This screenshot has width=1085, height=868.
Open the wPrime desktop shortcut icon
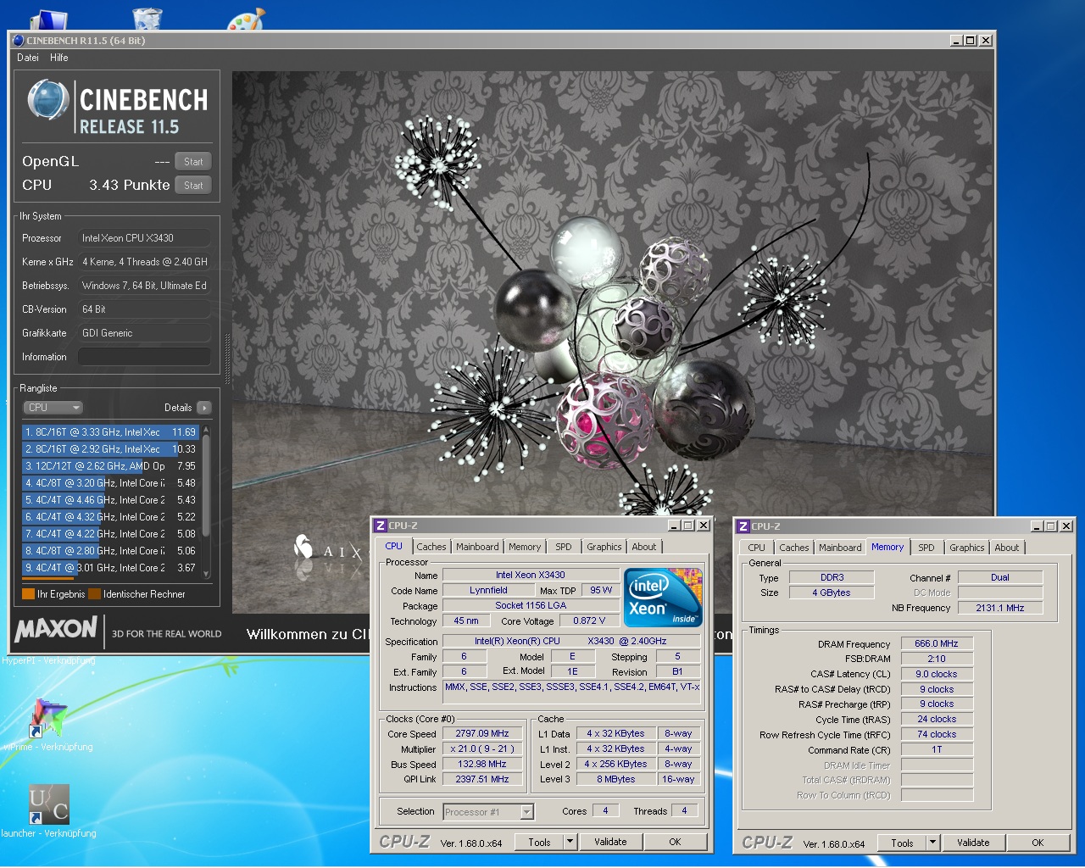47,718
